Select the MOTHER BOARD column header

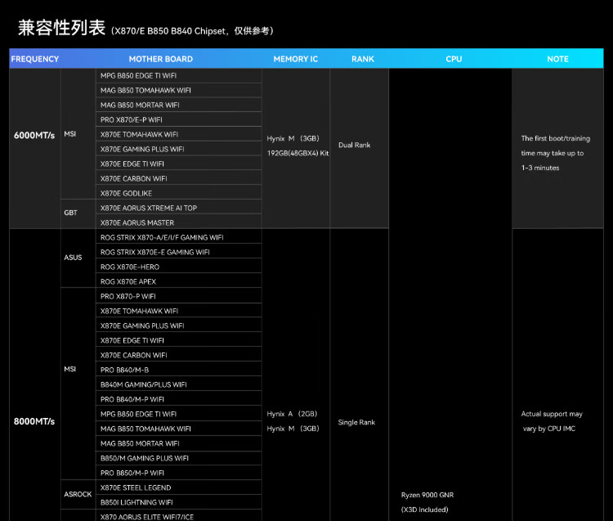point(161,59)
